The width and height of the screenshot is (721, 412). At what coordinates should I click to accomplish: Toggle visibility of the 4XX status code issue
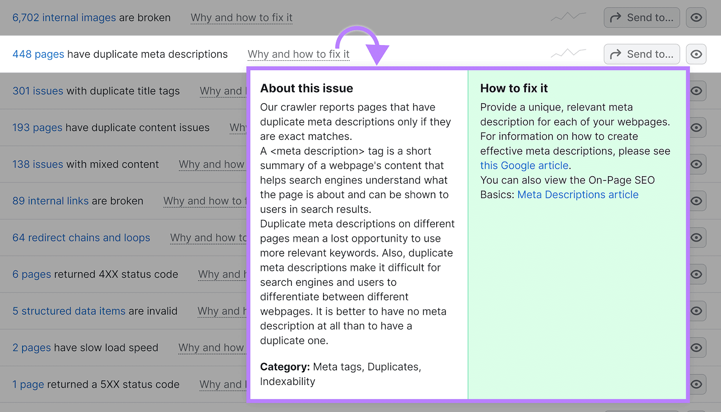(x=696, y=274)
